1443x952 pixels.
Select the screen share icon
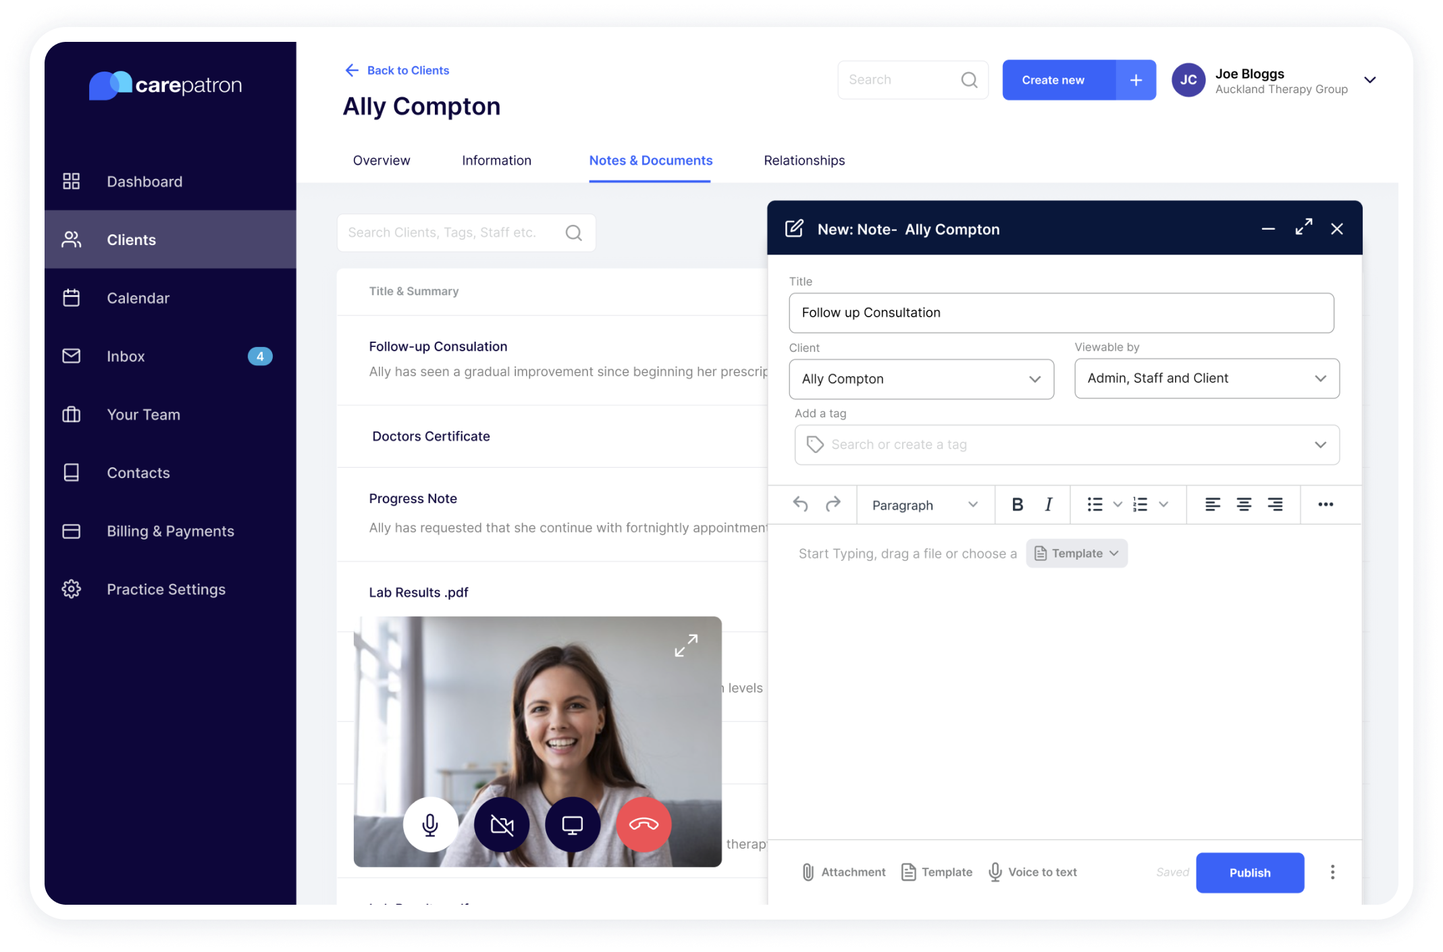(x=573, y=824)
